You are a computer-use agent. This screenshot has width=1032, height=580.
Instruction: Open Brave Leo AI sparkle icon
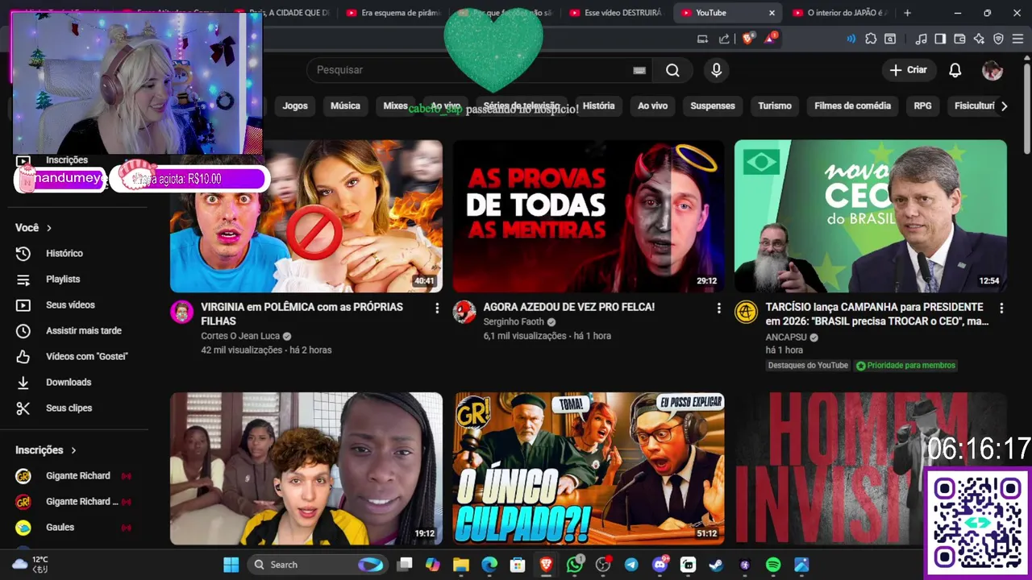[x=979, y=39]
